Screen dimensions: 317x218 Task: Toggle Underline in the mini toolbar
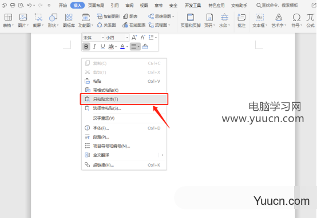102,47
